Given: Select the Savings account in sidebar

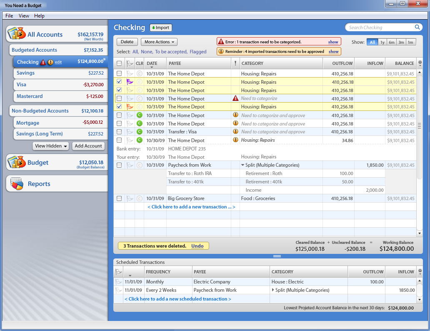Looking at the screenshot, I should click(60, 73).
